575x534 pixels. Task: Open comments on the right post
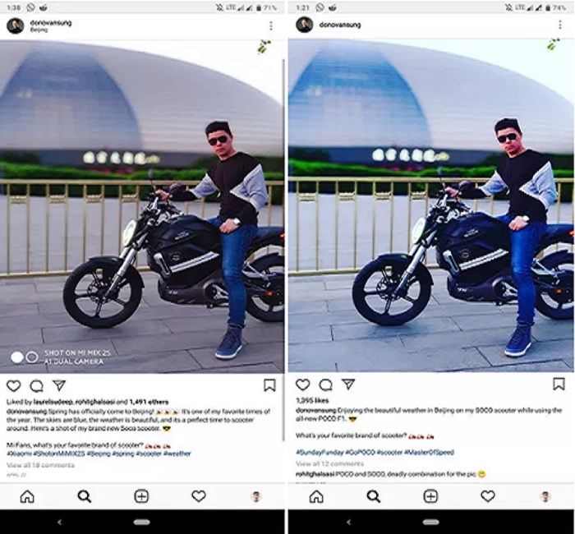tap(325, 384)
